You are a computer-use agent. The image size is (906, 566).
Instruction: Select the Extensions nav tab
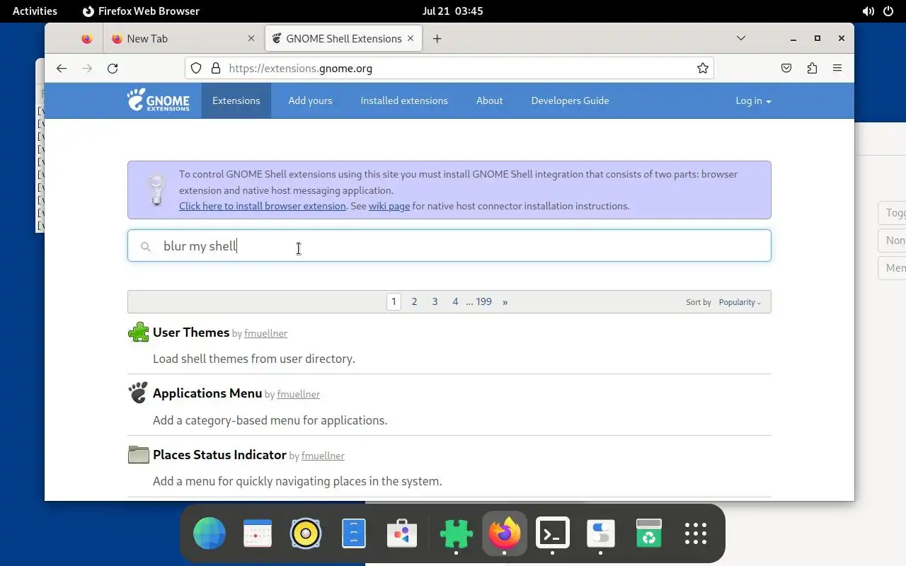236,100
